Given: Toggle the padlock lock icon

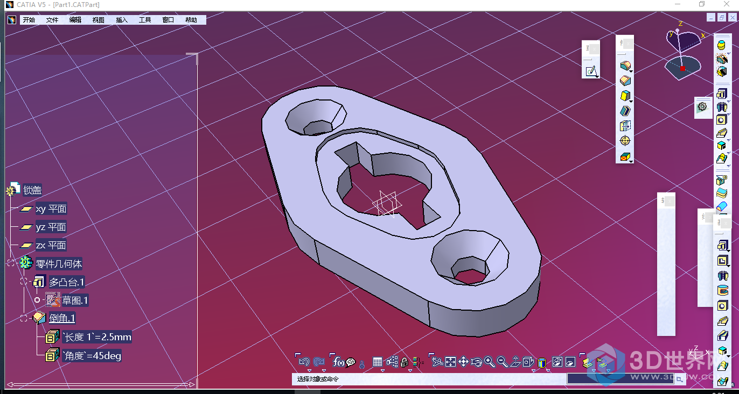Looking at the screenshot, I should 404,362.
